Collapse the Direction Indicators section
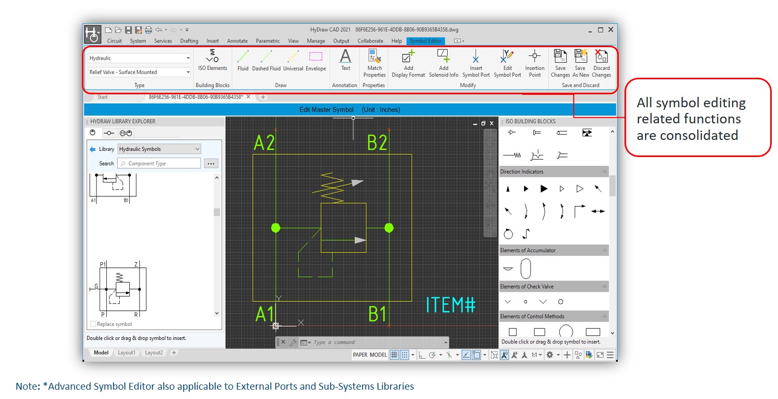The height and width of the screenshot is (399, 778). click(x=605, y=172)
